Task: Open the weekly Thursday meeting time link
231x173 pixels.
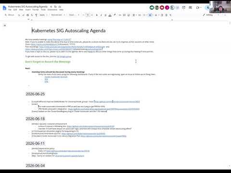Action: pos(59,39)
